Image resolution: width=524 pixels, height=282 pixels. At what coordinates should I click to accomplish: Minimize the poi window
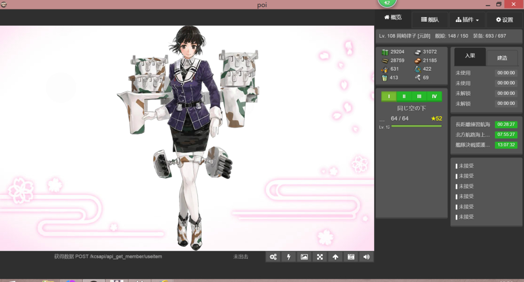click(x=488, y=4)
